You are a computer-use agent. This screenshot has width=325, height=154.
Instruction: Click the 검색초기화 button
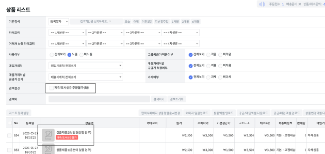(177, 99)
